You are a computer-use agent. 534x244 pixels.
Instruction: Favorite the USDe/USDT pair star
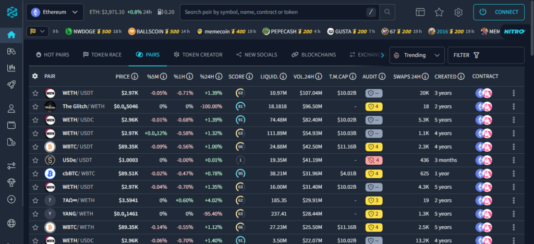(x=35, y=160)
